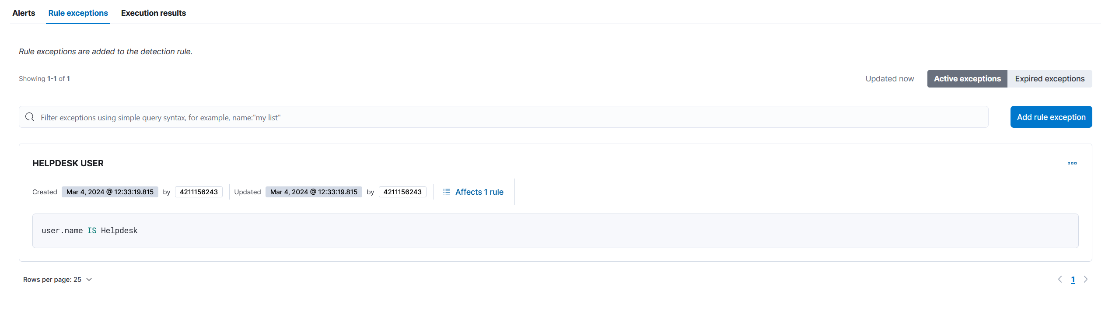Screen dimensions: 1105x326
Task: Click the HELPDESK USER exception title
Action: [68, 163]
